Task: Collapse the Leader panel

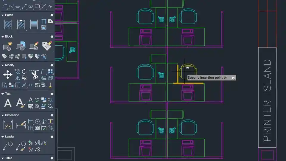Action: click(x=3, y=137)
